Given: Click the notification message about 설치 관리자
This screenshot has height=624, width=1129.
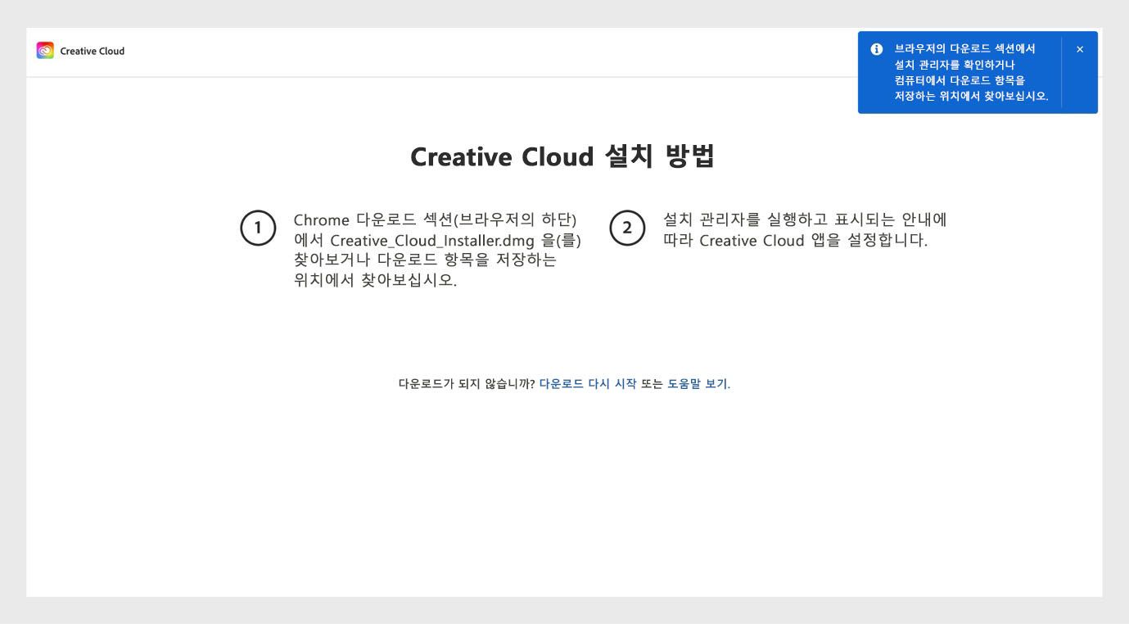Looking at the screenshot, I should pyautogui.click(x=971, y=73).
